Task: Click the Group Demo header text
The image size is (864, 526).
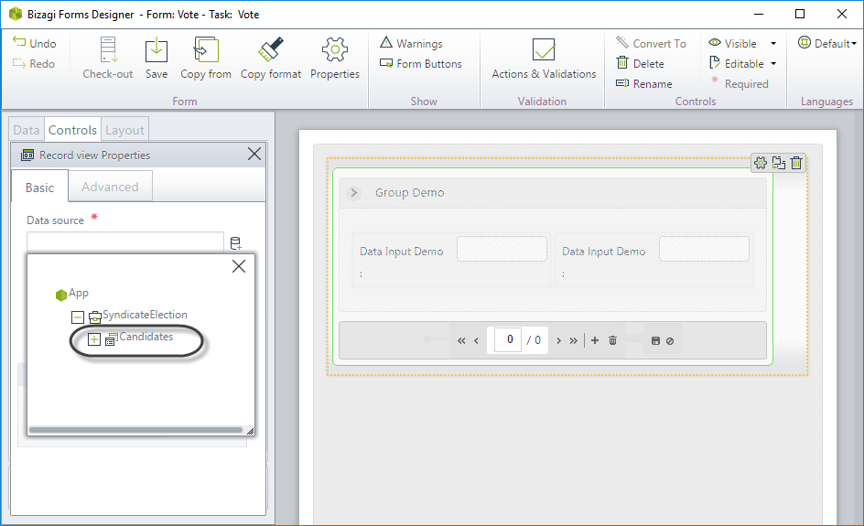Action: (x=409, y=193)
